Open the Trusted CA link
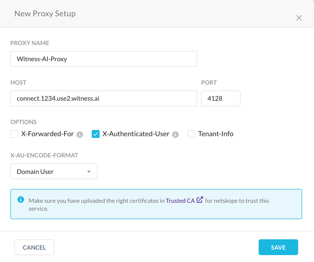 [180, 201]
